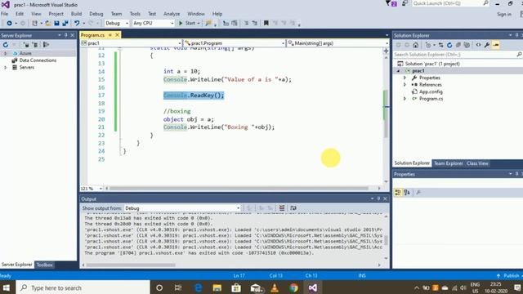523x294 pixels.
Task: Open Microsoft Edge from the taskbar
Action: coord(198,287)
